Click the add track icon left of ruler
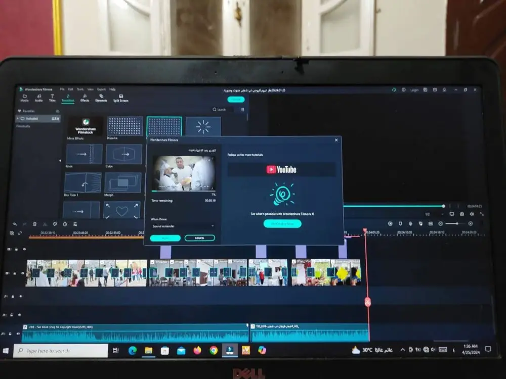506x379 pixels. coord(12,233)
